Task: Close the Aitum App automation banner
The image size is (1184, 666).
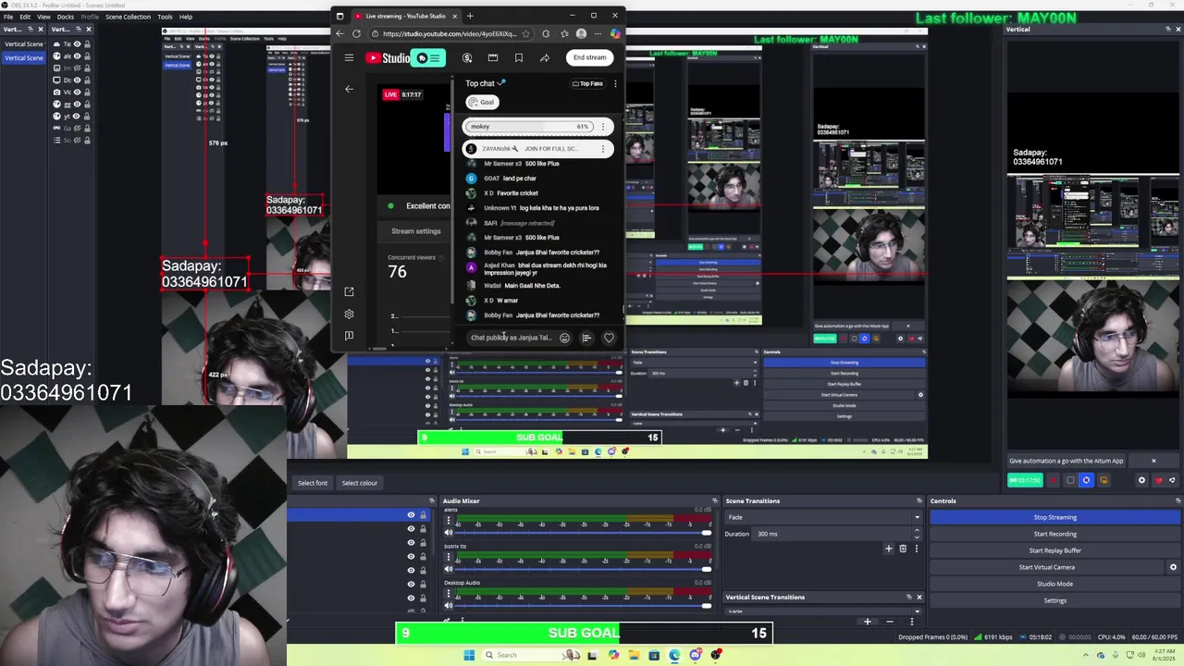Action: [1153, 461]
